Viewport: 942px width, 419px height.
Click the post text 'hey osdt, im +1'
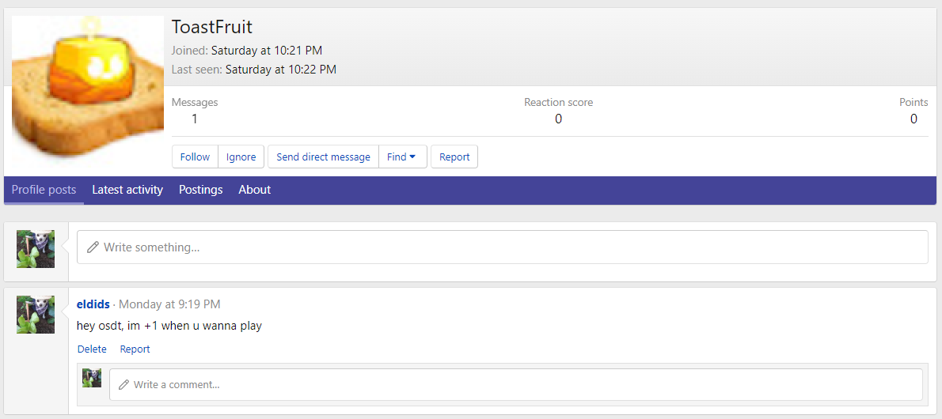pyautogui.click(x=118, y=326)
